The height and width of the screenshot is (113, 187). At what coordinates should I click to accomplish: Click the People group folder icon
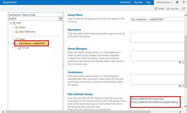(17, 28)
